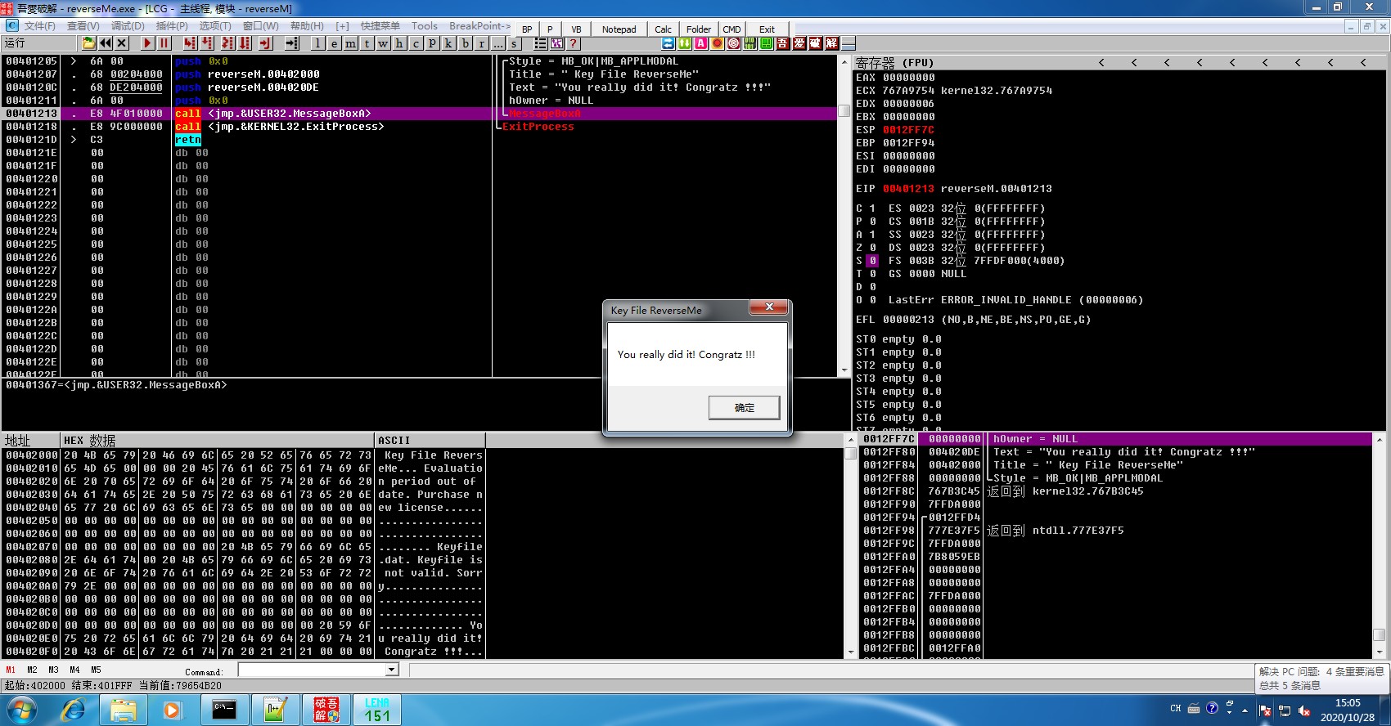This screenshot has height=726, width=1391.
Task: Open Notepad++ from the taskbar
Action: tap(275, 710)
